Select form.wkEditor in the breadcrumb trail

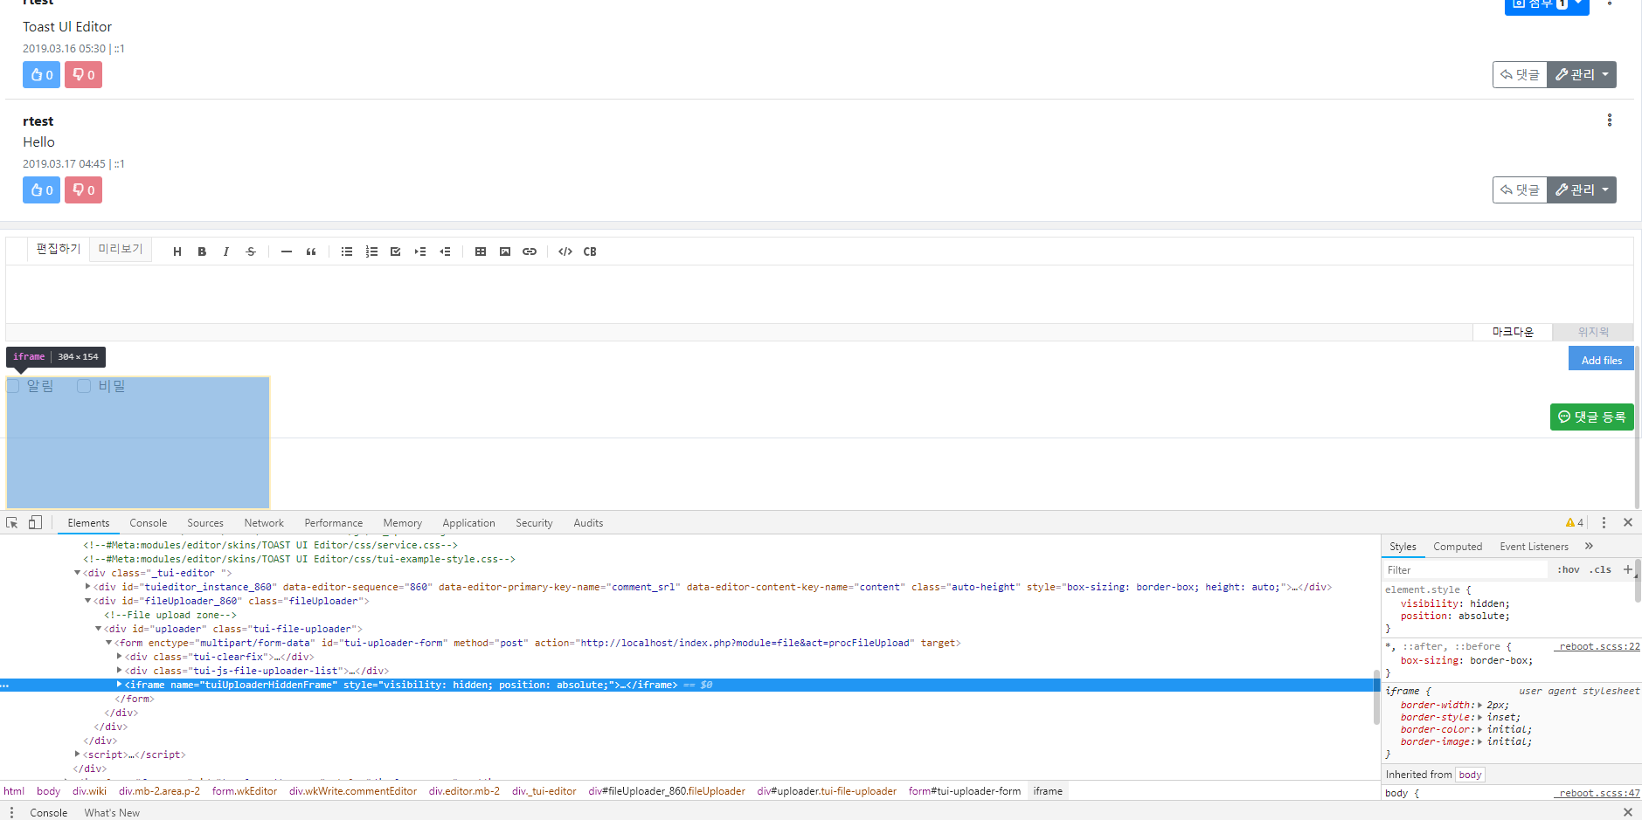pyautogui.click(x=245, y=791)
